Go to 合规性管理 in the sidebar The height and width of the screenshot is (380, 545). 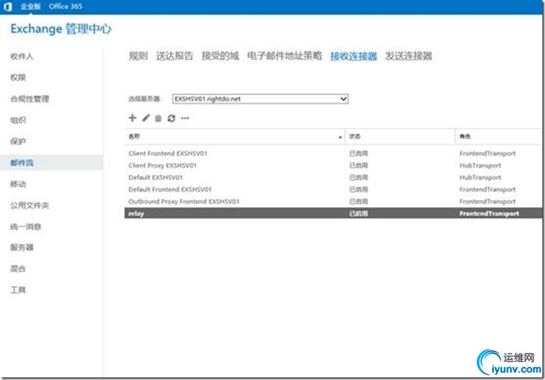point(30,98)
